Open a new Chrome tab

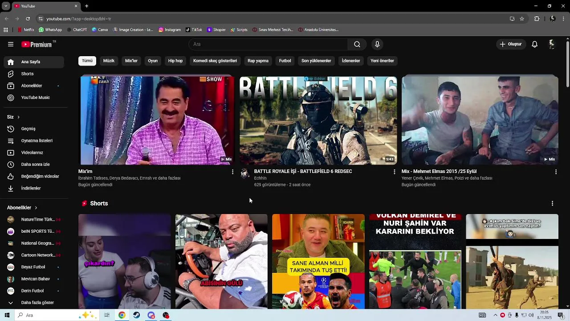[x=86, y=6]
